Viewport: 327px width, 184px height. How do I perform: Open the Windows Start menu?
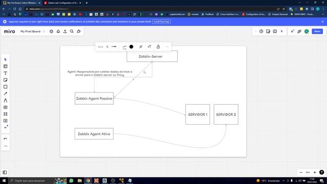4,180
